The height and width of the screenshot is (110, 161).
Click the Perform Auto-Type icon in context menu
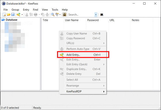[62, 49]
